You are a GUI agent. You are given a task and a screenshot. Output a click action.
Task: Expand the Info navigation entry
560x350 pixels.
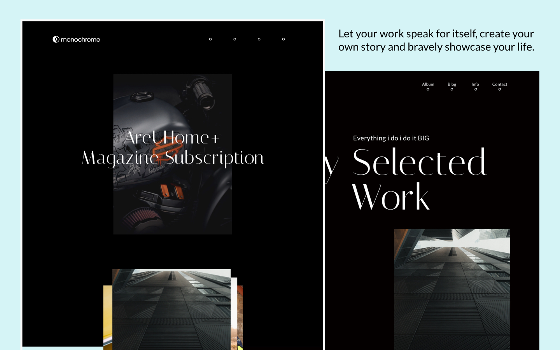475,84
